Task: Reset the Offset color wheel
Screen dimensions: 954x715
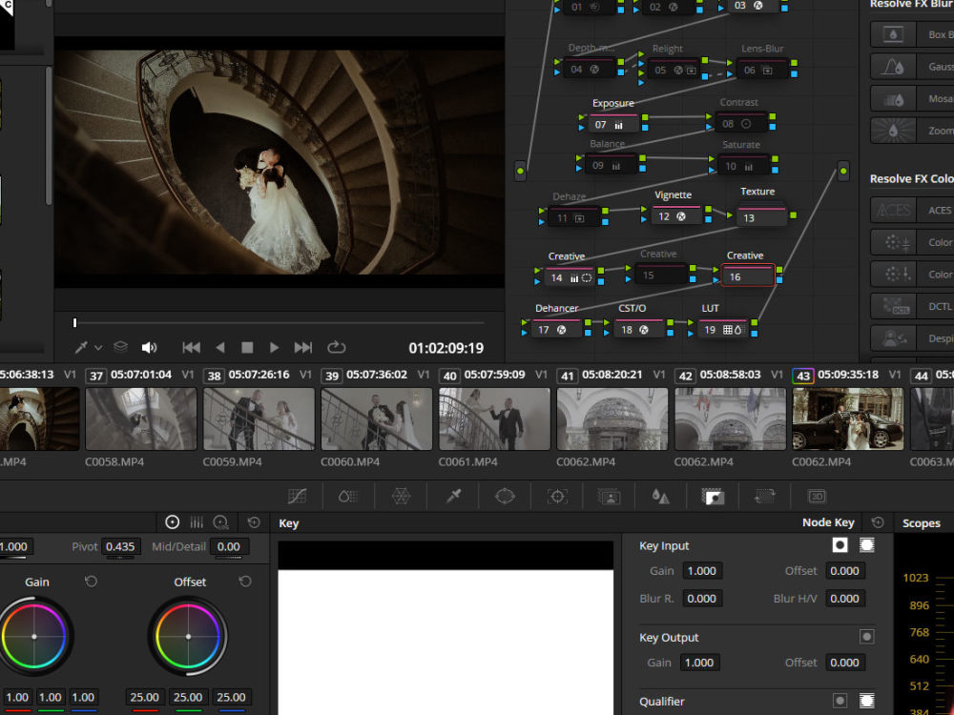Action: point(245,582)
